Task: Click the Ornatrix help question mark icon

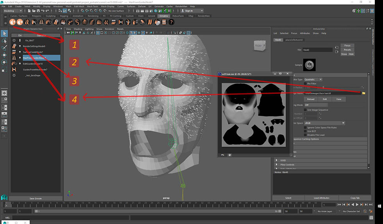Action: tap(171, 22)
